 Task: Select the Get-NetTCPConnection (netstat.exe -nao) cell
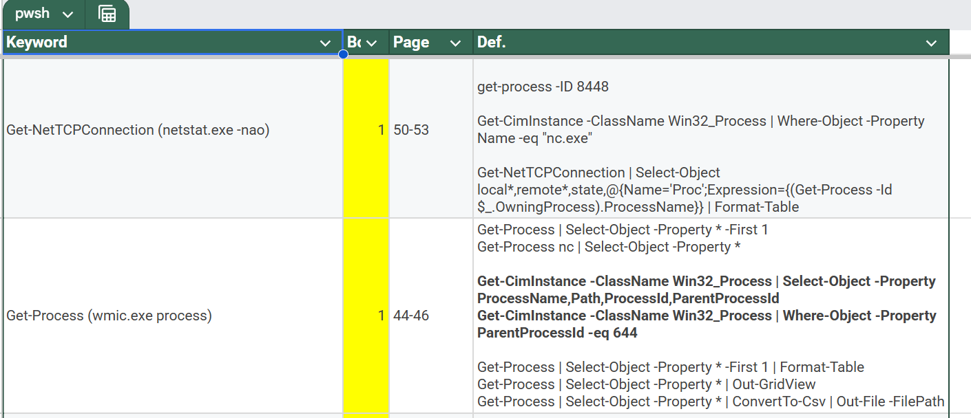pyautogui.click(x=138, y=130)
